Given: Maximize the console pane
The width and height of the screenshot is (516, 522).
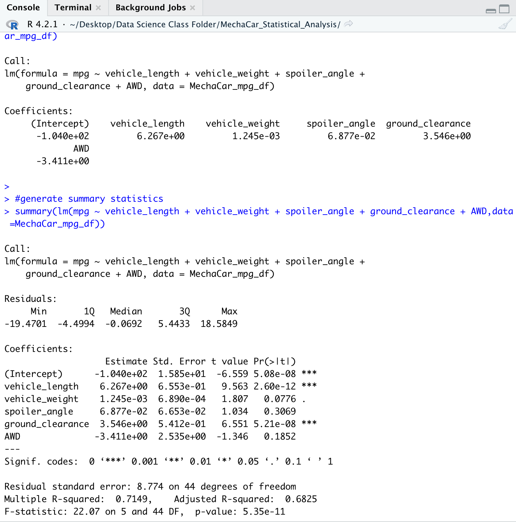Looking at the screenshot, I should (504, 9).
